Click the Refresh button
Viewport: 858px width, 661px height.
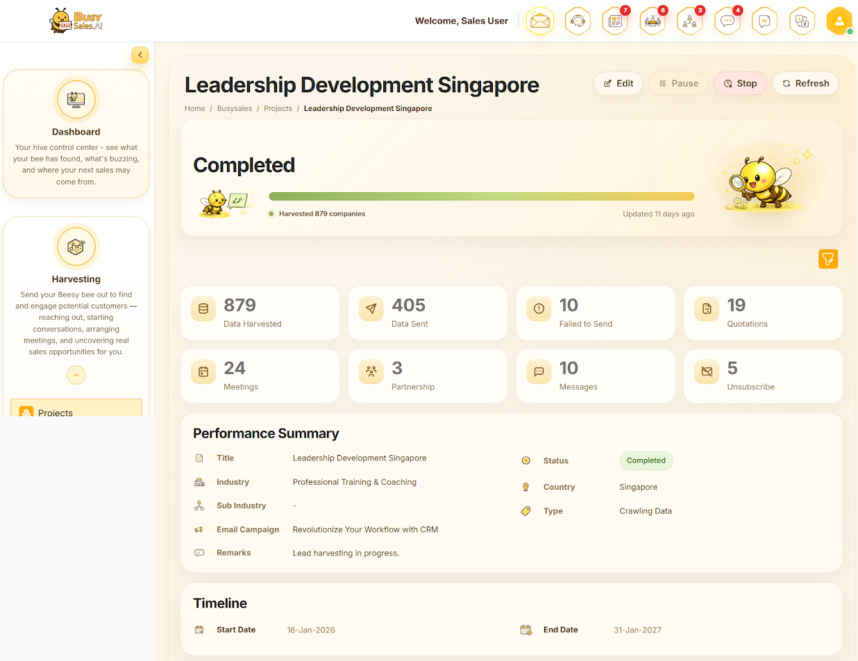(x=805, y=83)
